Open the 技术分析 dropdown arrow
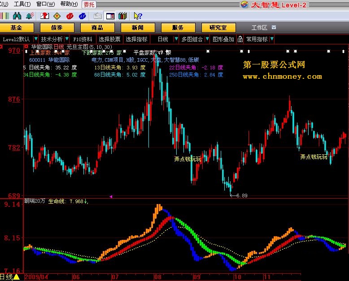349x281 pixels. pyautogui.click(x=67, y=39)
